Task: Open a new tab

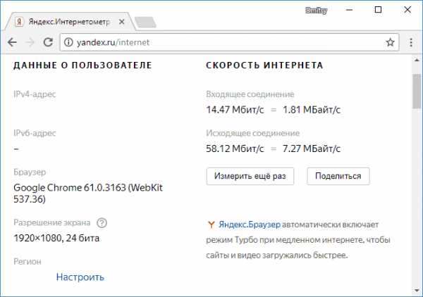Action: [x=145, y=23]
